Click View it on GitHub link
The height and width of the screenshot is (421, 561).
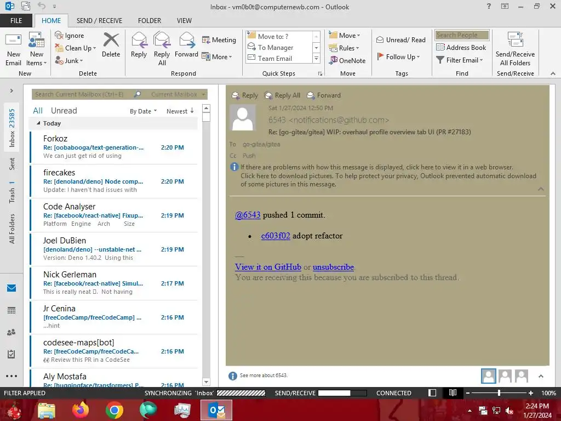[x=268, y=267]
